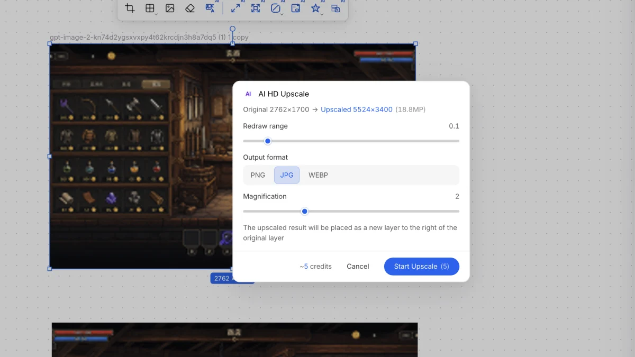Click the AI star favorites icon
Screen dimensions: 635x357
coord(315,8)
